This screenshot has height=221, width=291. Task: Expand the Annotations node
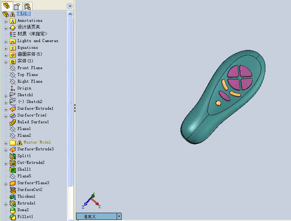tap(6, 21)
